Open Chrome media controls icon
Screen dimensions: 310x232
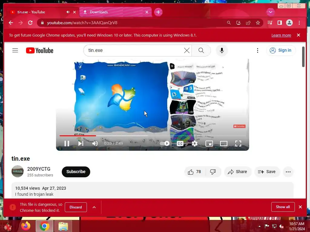[x=270, y=23]
